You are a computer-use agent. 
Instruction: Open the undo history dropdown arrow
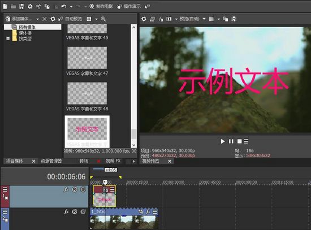pos(71,7)
